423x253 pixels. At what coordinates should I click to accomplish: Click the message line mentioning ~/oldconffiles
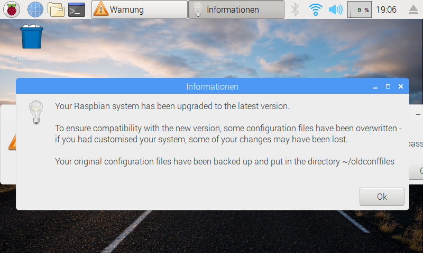click(x=225, y=161)
